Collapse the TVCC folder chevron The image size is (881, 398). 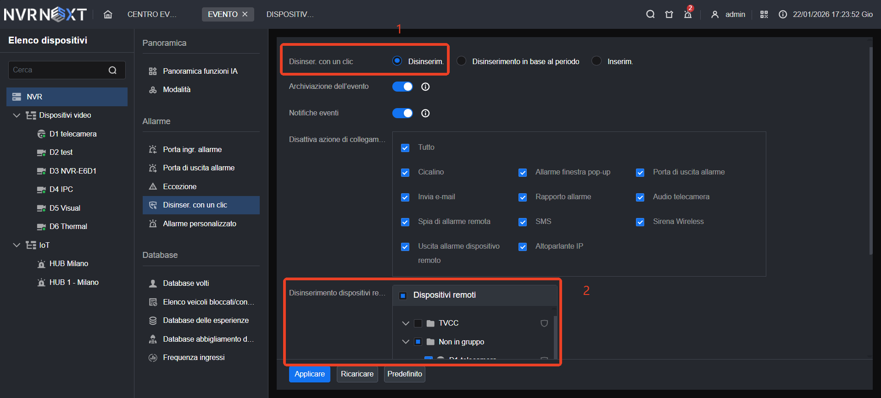click(406, 323)
